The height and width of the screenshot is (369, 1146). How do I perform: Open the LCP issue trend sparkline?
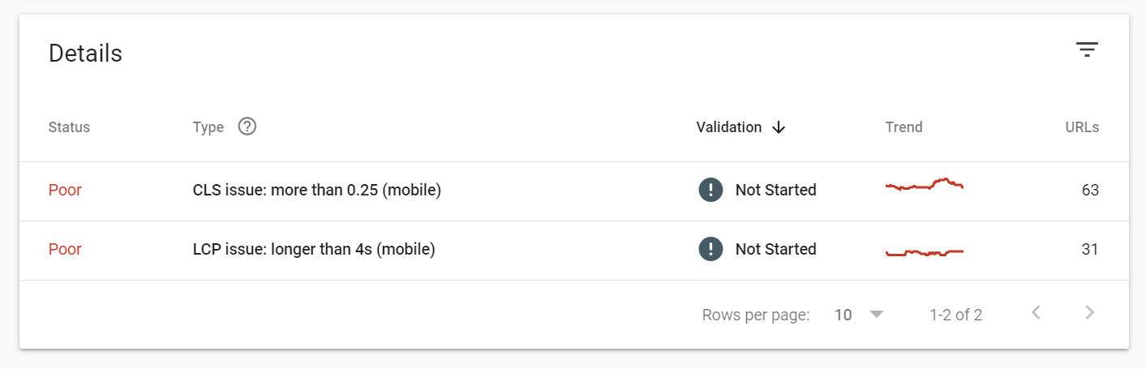(924, 253)
